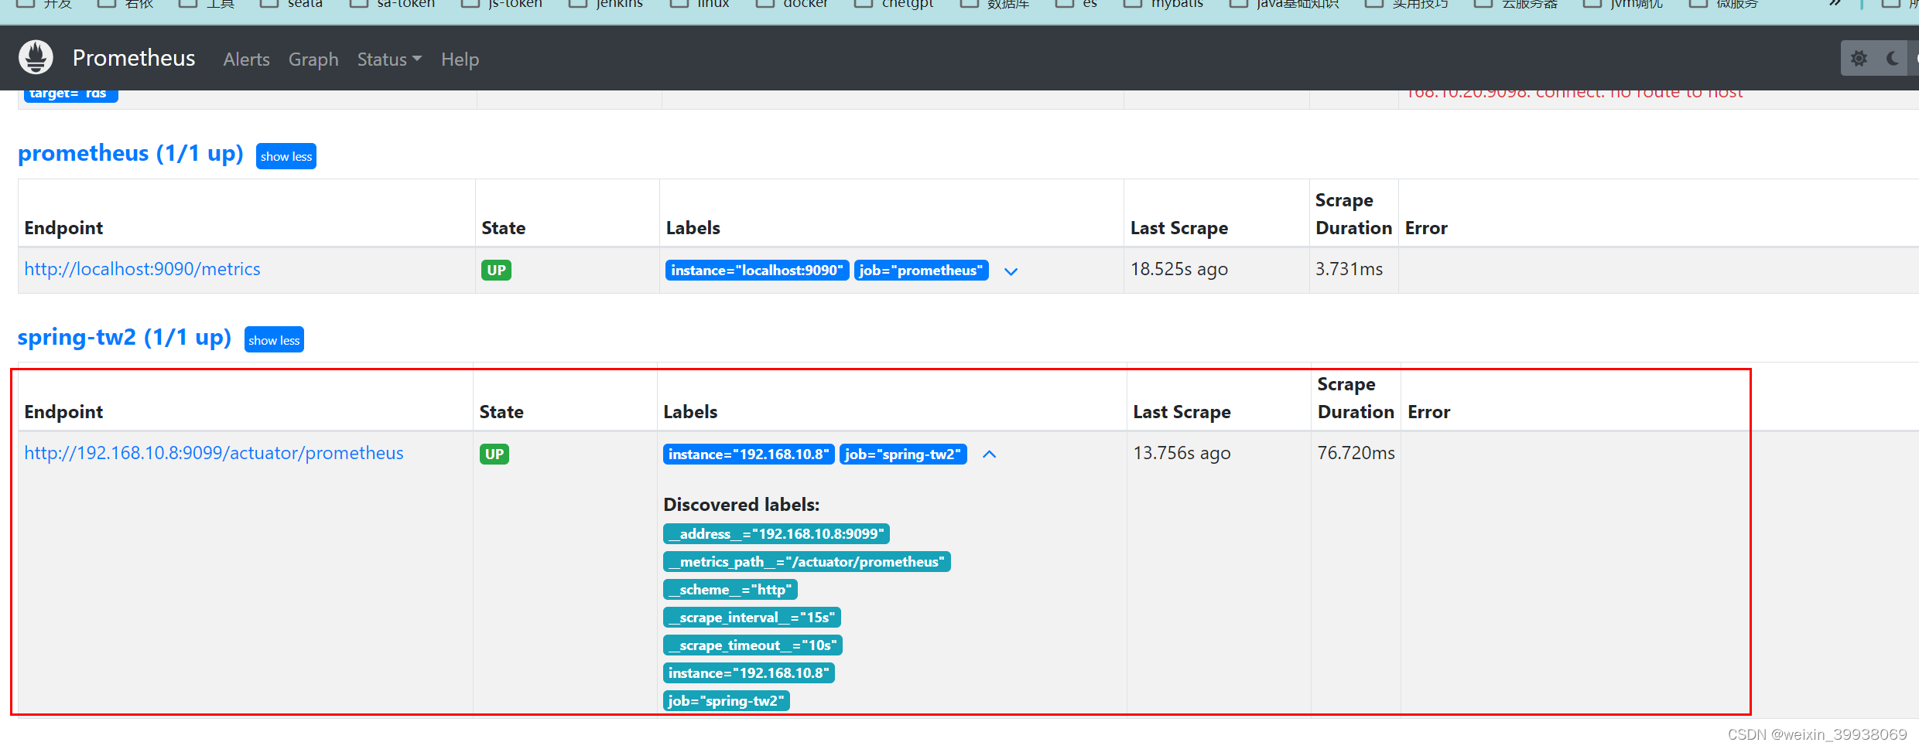Collapse prometheus pool with show less button

[286, 156]
